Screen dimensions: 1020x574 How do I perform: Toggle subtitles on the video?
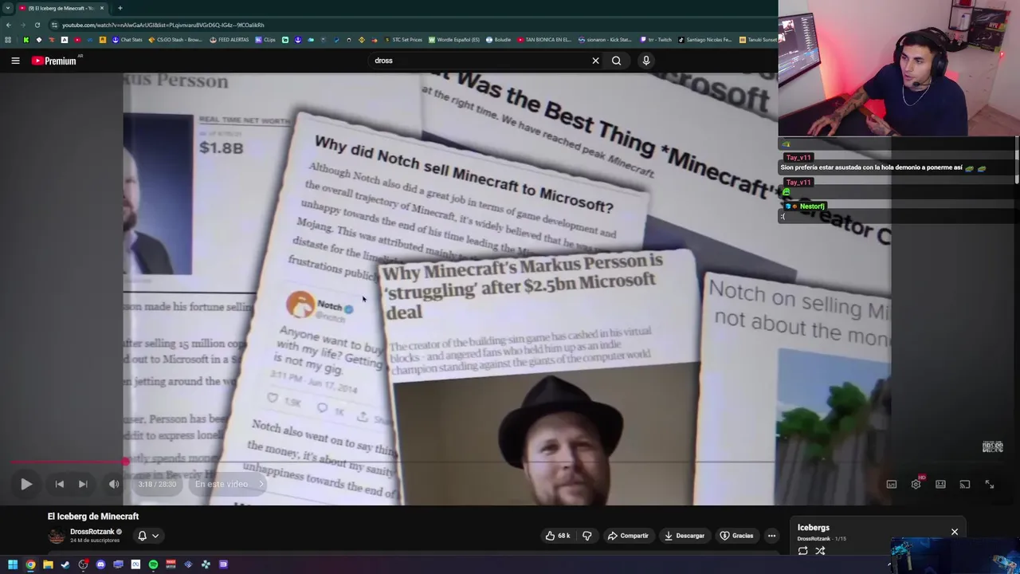pyautogui.click(x=892, y=484)
